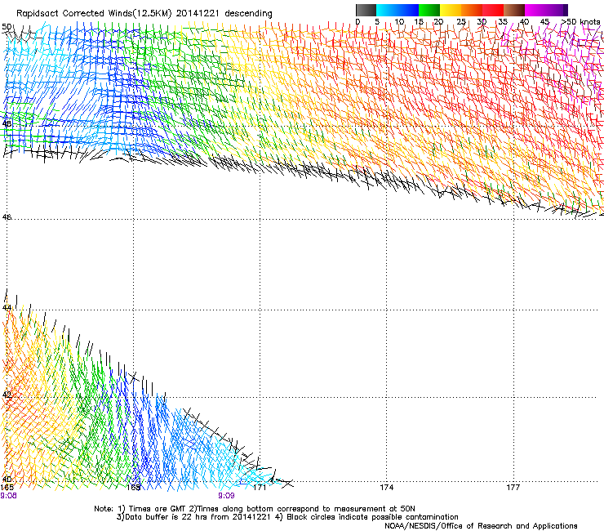
Task: Click the '30' label under the color bar
Action: pyautogui.click(x=482, y=21)
